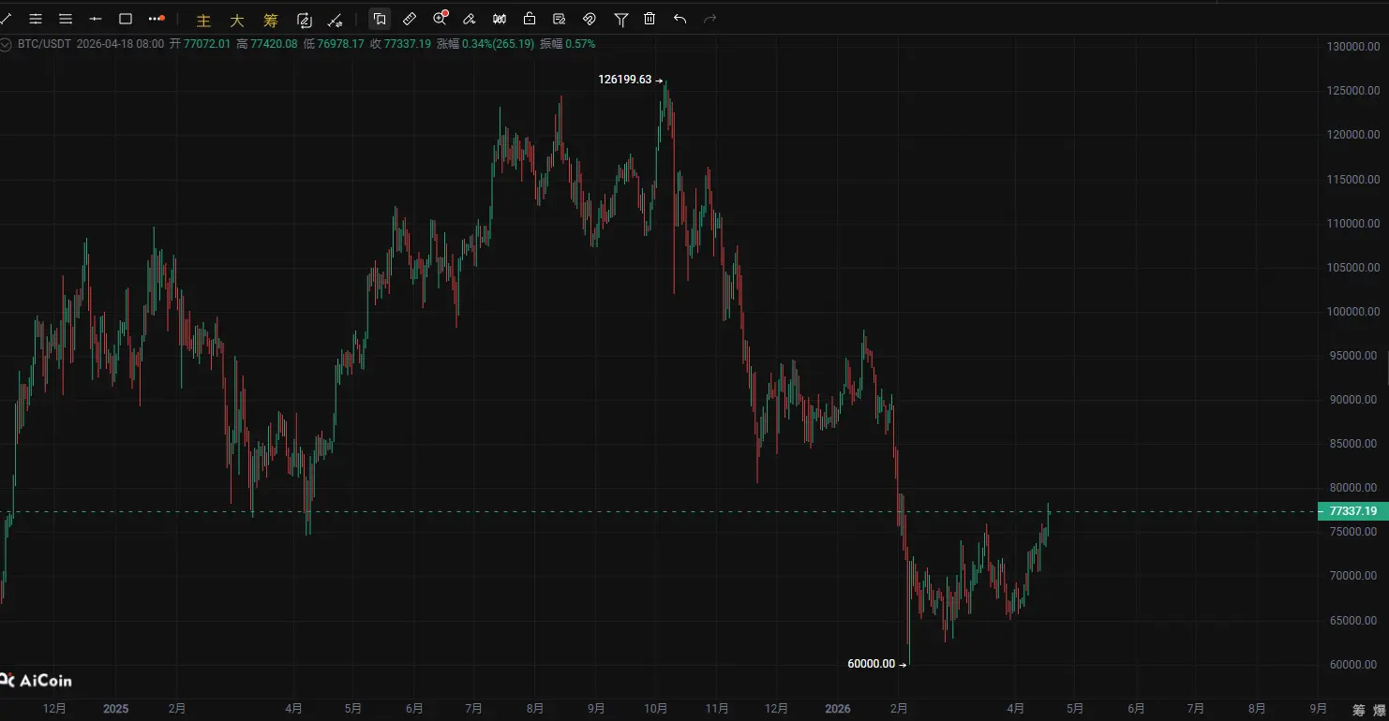Toggle the lock drawings padlock icon
Image resolution: width=1389 pixels, height=721 pixels.
pos(530,19)
